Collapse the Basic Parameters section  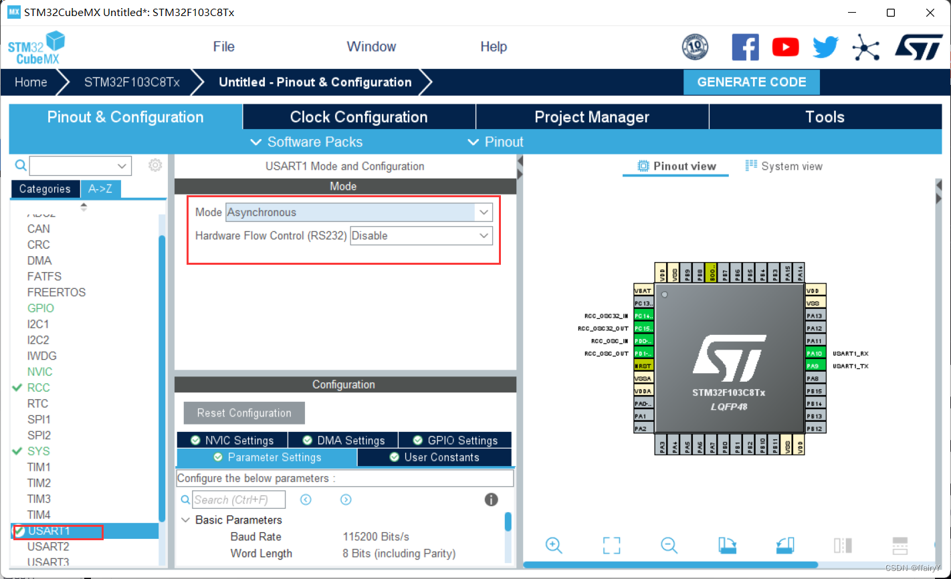[185, 520]
